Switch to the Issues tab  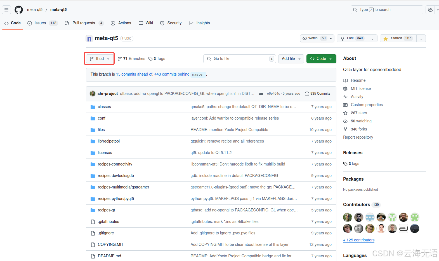pyautogui.click(x=43, y=23)
